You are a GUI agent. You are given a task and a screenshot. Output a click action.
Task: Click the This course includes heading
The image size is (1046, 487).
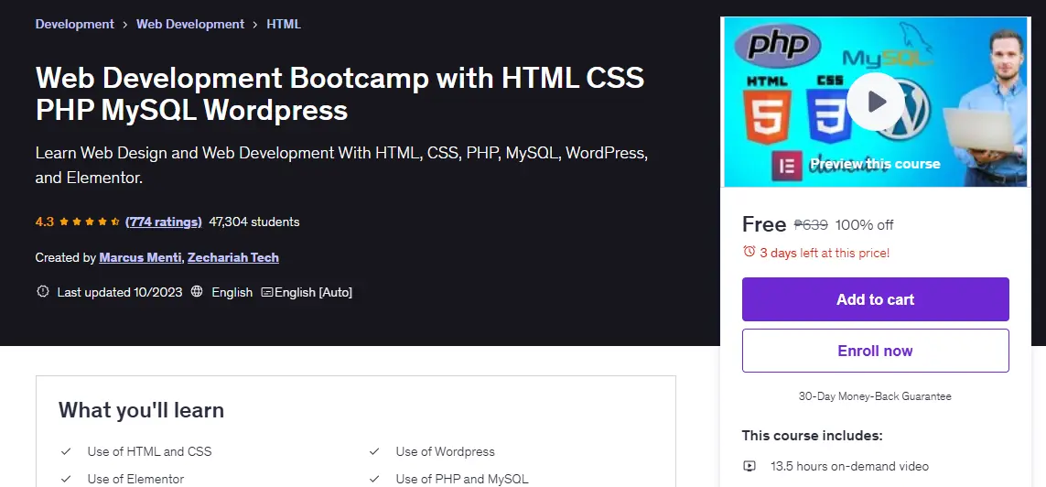[x=812, y=436]
